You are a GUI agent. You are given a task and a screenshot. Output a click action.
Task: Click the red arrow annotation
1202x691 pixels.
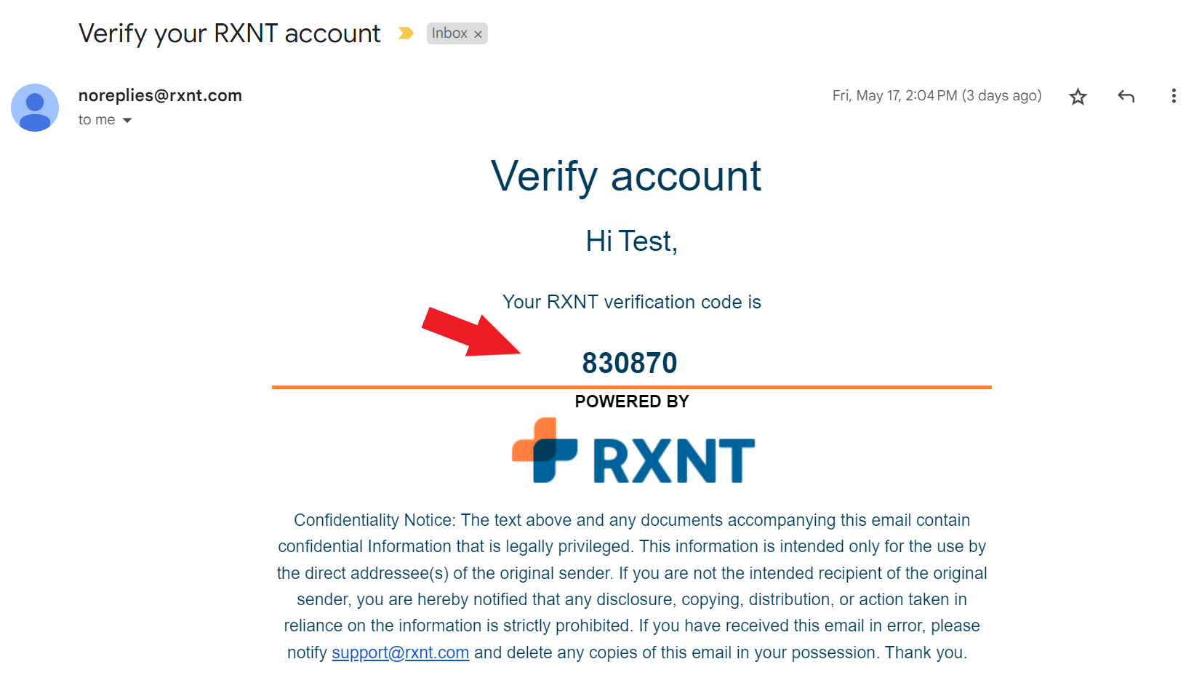click(471, 332)
